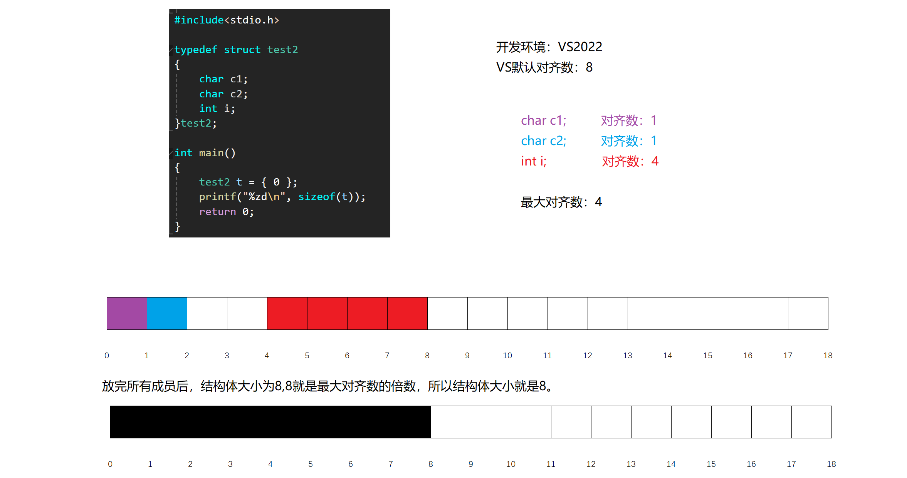
Task: Click the red 'int i;' label
Action: click(534, 161)
